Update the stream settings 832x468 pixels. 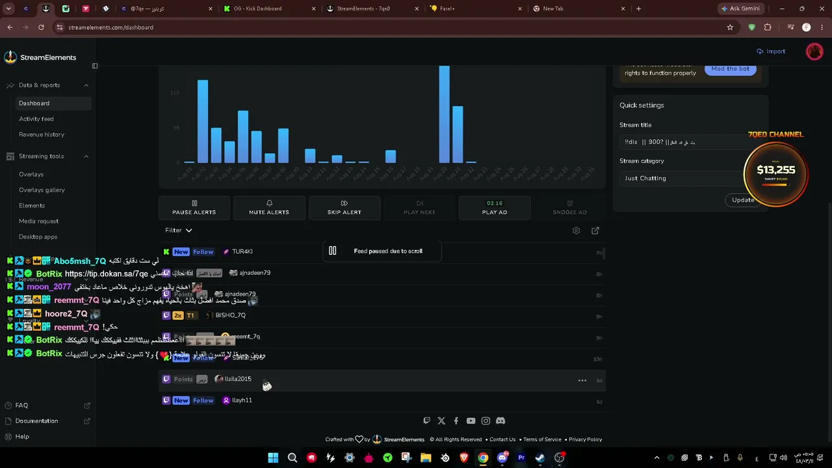(x=743, y=200)
